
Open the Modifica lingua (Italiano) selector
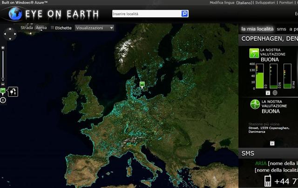[x=230, y=3]
